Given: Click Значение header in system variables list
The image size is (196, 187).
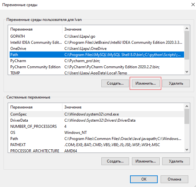Looking at the screenshot, I should [123, 107].
